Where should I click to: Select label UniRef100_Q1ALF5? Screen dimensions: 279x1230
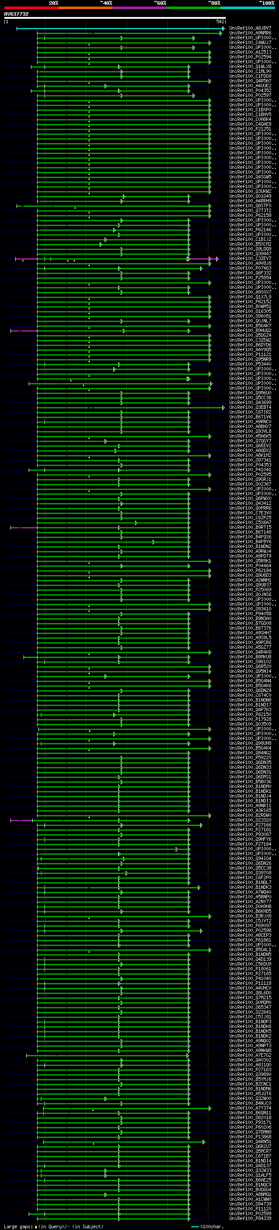250,1175
